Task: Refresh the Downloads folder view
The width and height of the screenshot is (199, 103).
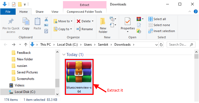Action: click(161, 45)
